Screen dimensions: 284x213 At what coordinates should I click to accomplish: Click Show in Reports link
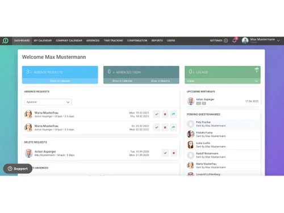pyautogui.click(x=160, y=81)
